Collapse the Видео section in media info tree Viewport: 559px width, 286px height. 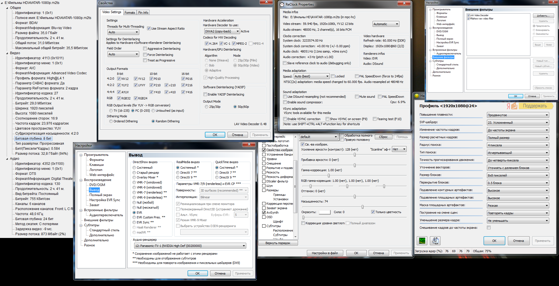click(x=7, y=53)
